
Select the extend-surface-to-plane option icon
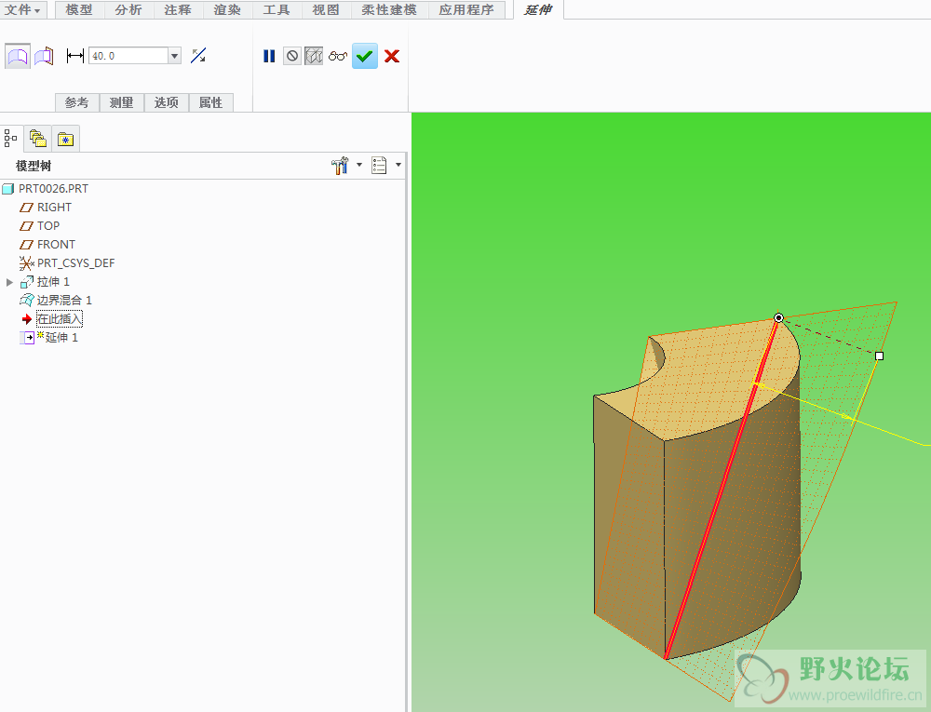point(44,57)
